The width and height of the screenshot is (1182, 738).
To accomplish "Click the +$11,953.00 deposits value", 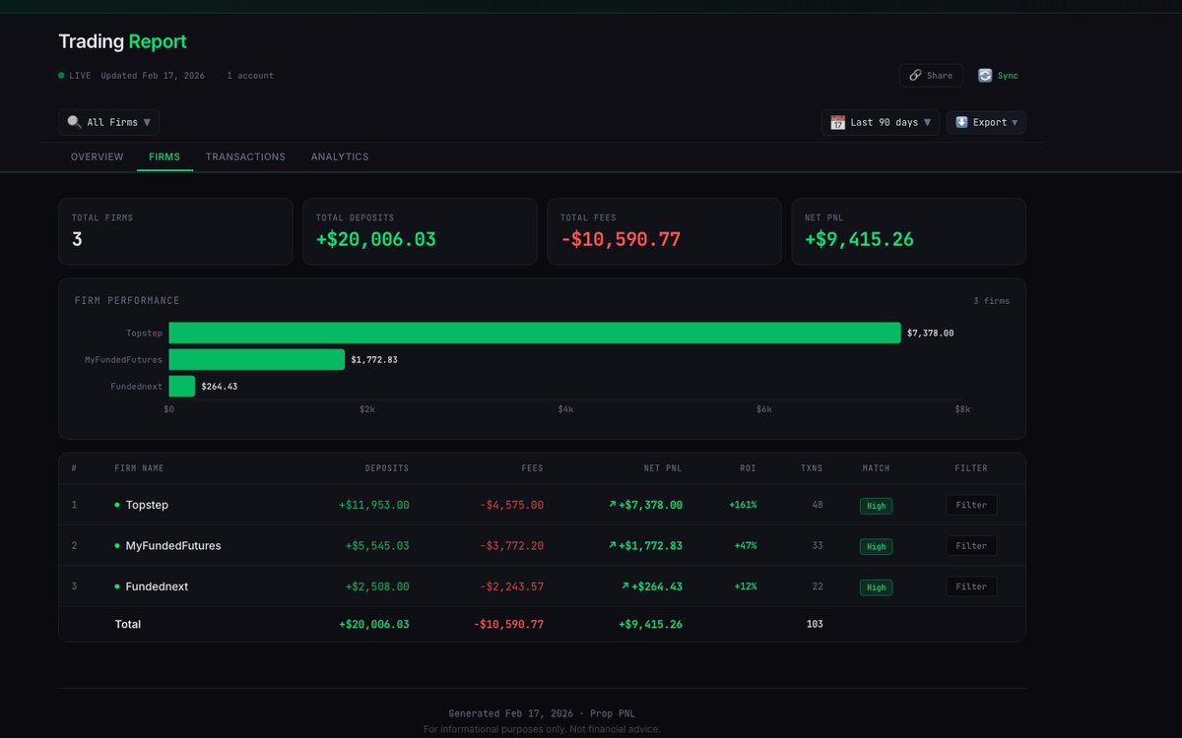I will pos(374,505).
